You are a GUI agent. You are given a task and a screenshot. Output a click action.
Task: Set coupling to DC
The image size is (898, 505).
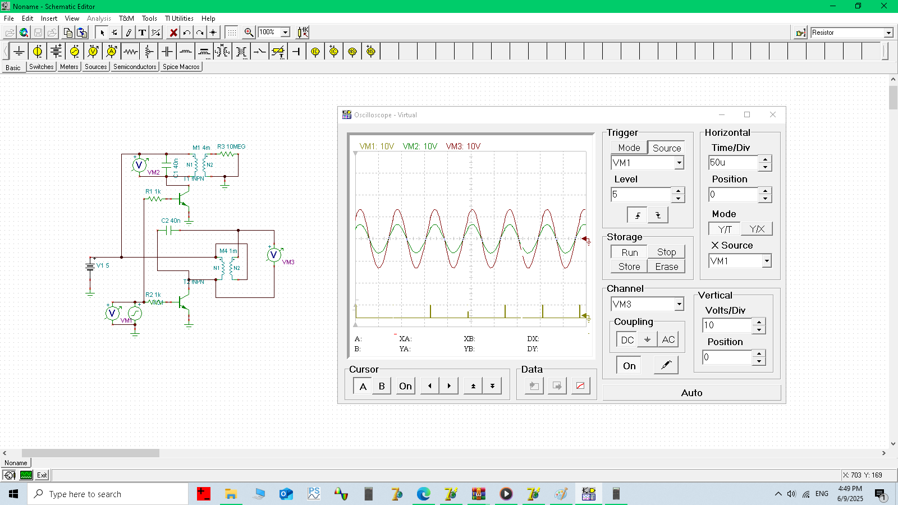point(627,339)
